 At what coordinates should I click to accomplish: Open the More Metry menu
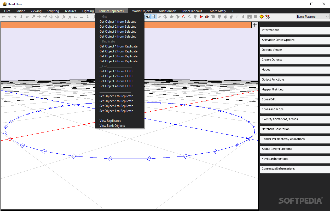coord(218,11)
